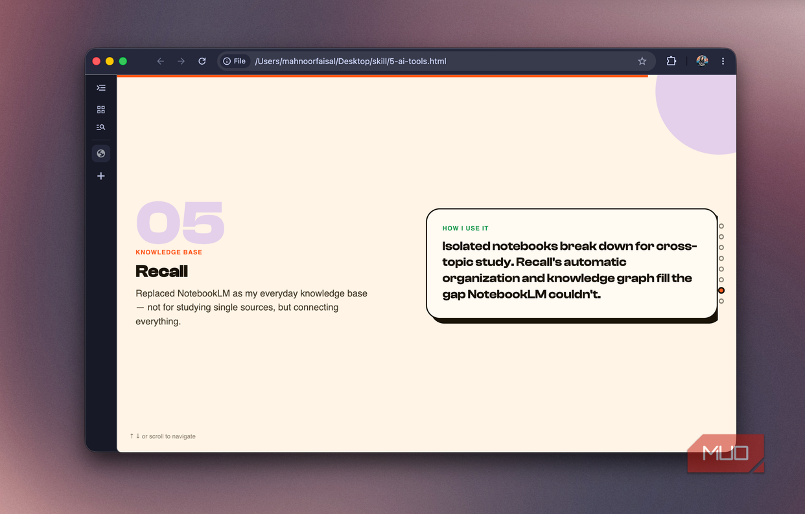Reload the current page
Viewport: 805px width, 514px height.
click(x=202, y=61)
